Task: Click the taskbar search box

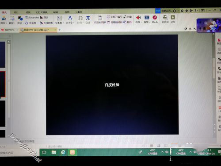Action: [x=19, y=153]
